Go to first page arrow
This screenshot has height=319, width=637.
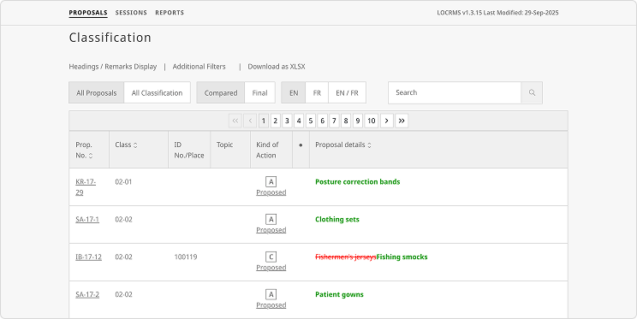(235, 121)
